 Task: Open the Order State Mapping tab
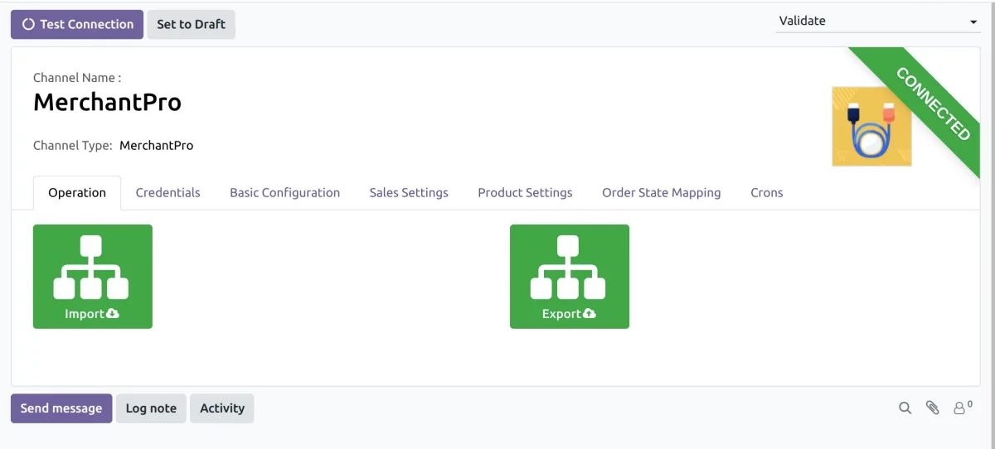(661, 192)
